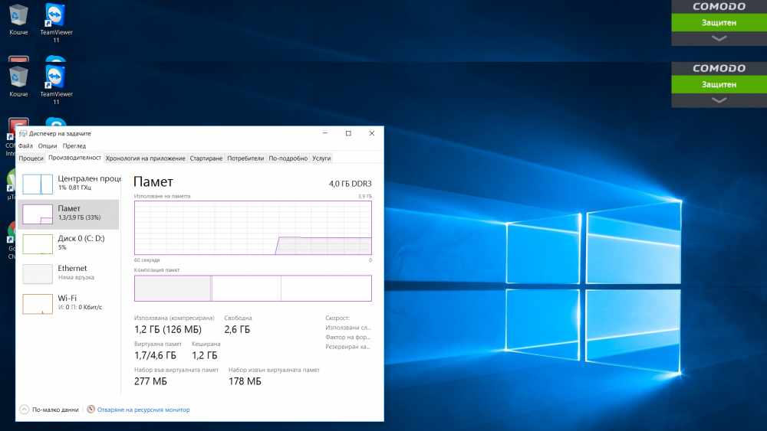Open the Стартиране tab
This screenshot has height=431, width=767.
pyautogui.click(x=206, y=158)
